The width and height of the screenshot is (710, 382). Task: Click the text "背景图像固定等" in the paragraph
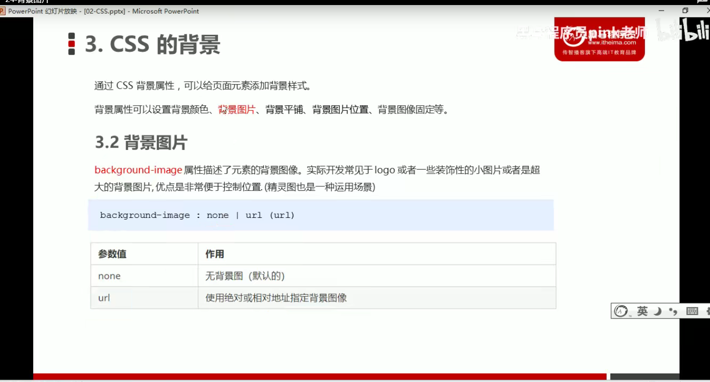[x=410, y=109]
